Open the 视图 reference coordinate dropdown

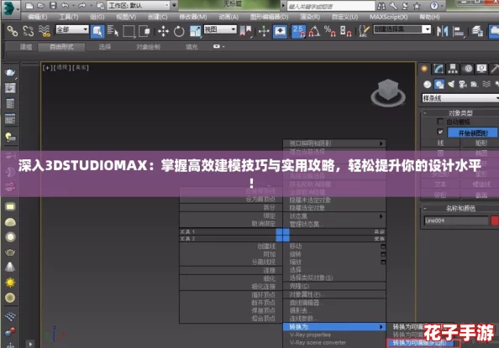pyautogui.click(x=220, y=29)
